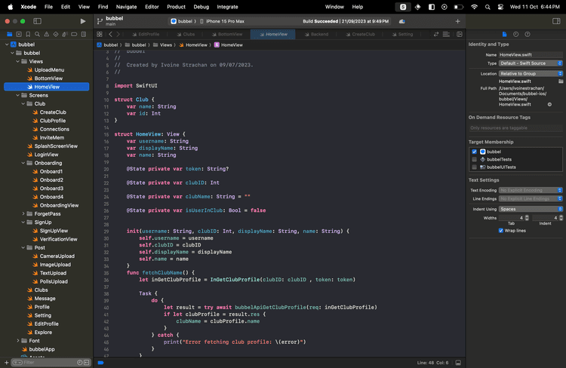
Task: Toggle the Wrap lines checkbox
Action: [500, 231]
